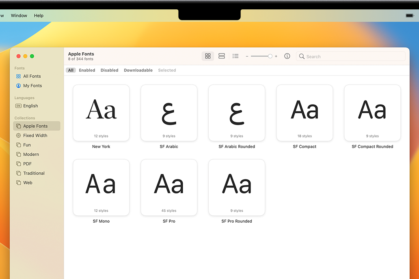
Task: Click the "8 of 344 fonts" subtitle
Action: (81, 59)
